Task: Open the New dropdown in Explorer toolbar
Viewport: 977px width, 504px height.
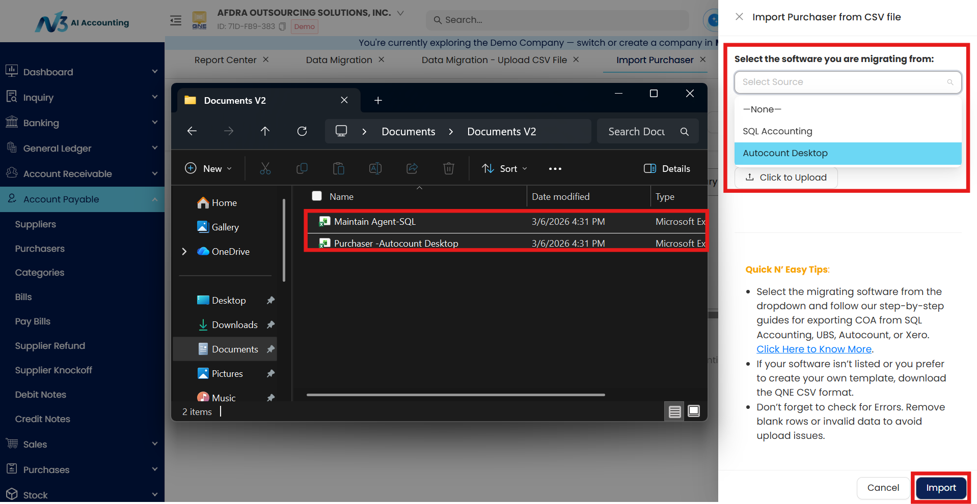Action: pos(208,168)
